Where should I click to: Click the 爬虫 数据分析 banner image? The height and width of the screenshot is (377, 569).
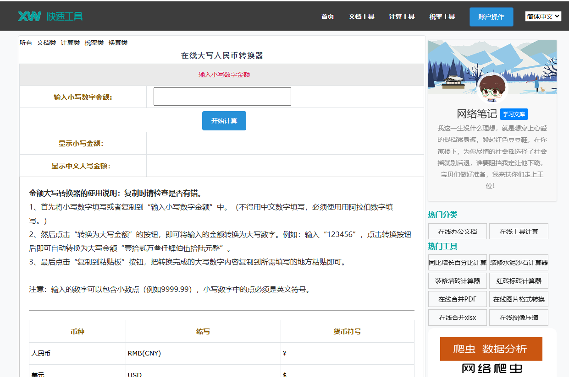(491, 349)
